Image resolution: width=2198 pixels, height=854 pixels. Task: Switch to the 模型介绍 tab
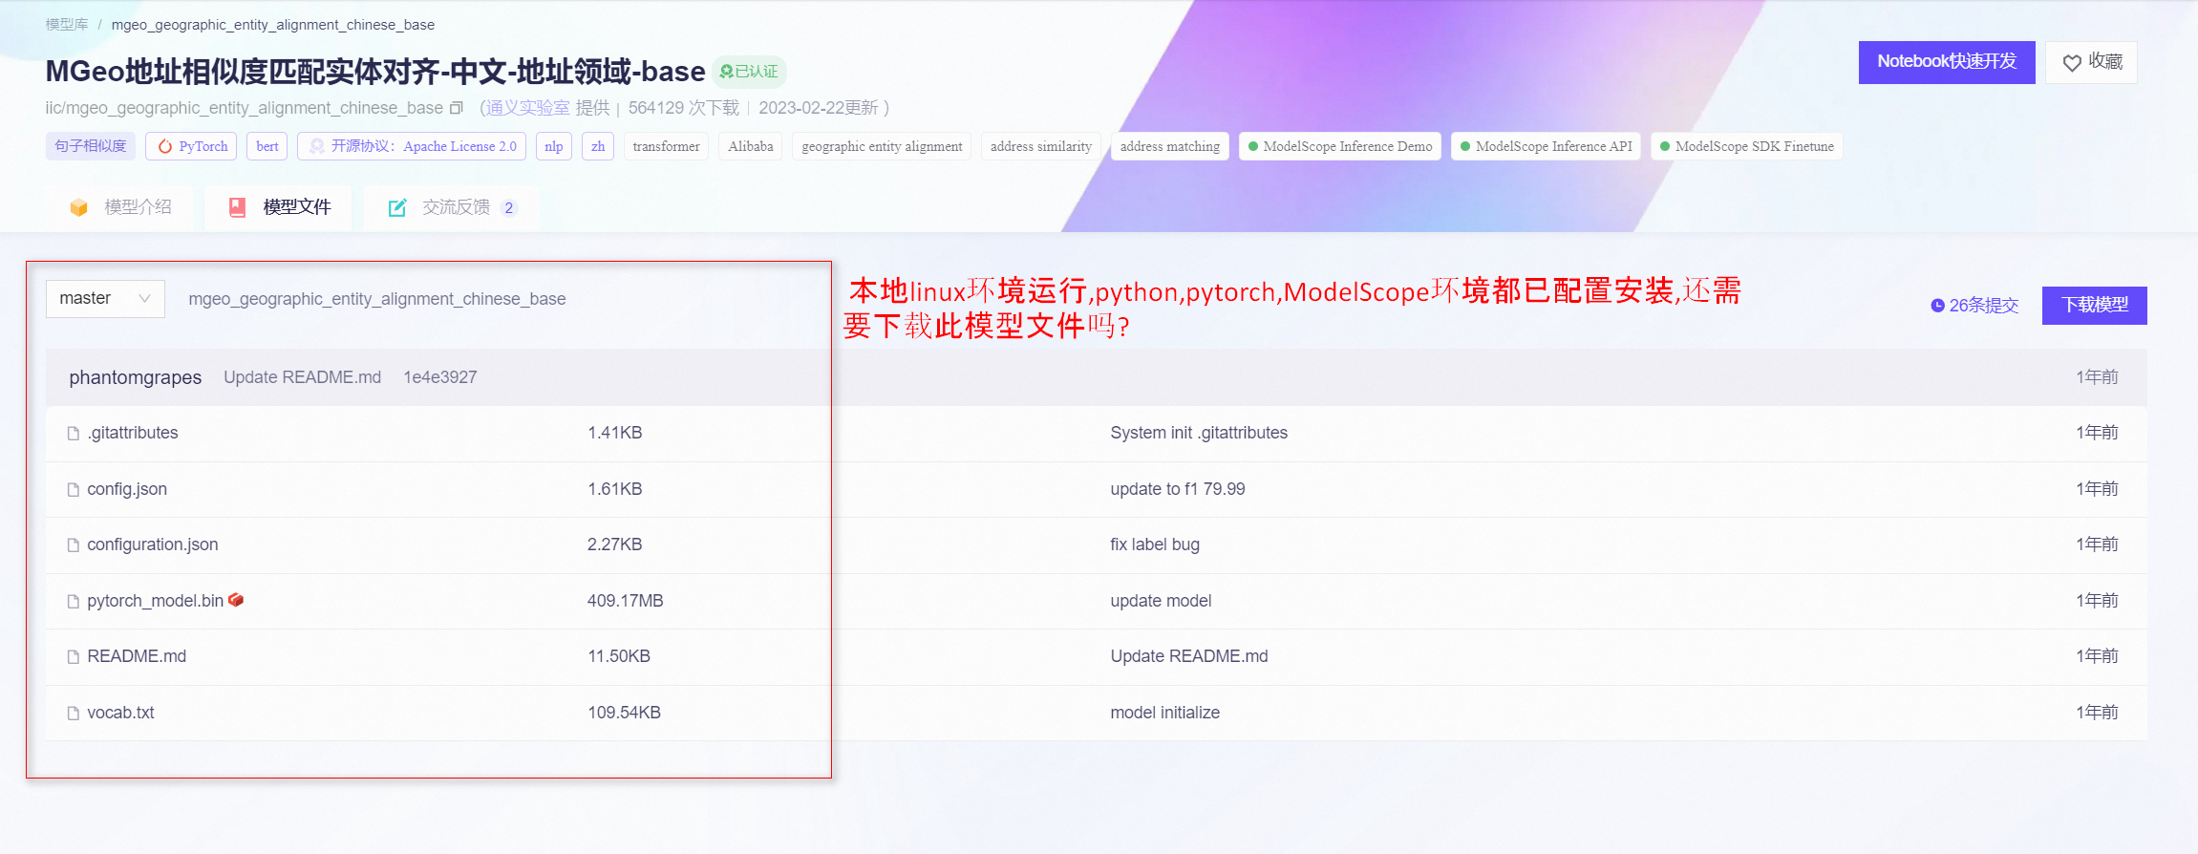[120, 207]
